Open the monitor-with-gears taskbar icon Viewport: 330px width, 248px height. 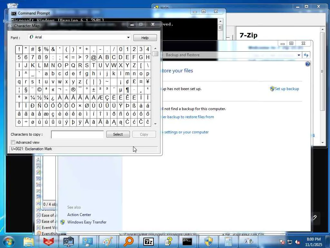(x=69, y=242)
